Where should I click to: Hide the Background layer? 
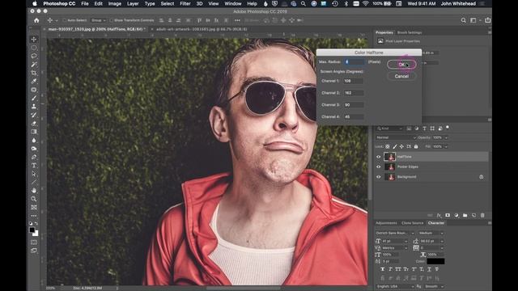pyautogui.click(x=379, y=177)
